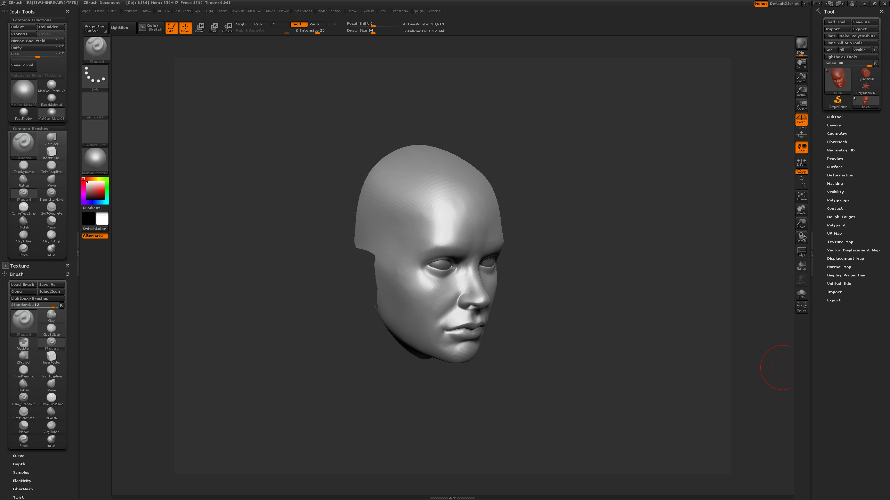Open the Preferences menu
This screenshot has width=890, height=500.
pyautogui.click(x=302, y=11)
